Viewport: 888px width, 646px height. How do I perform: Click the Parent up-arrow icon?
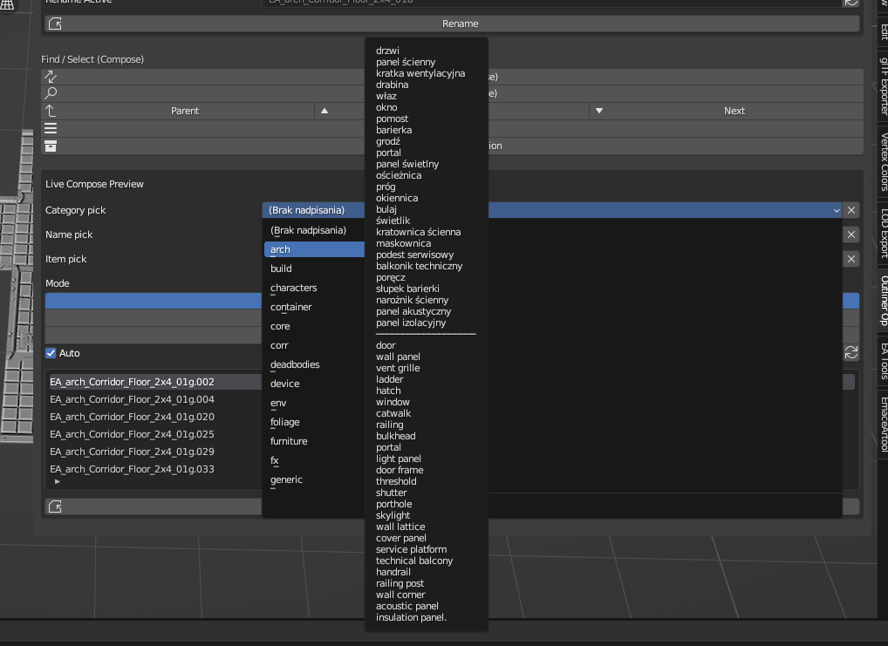click(x=51, y=111)
